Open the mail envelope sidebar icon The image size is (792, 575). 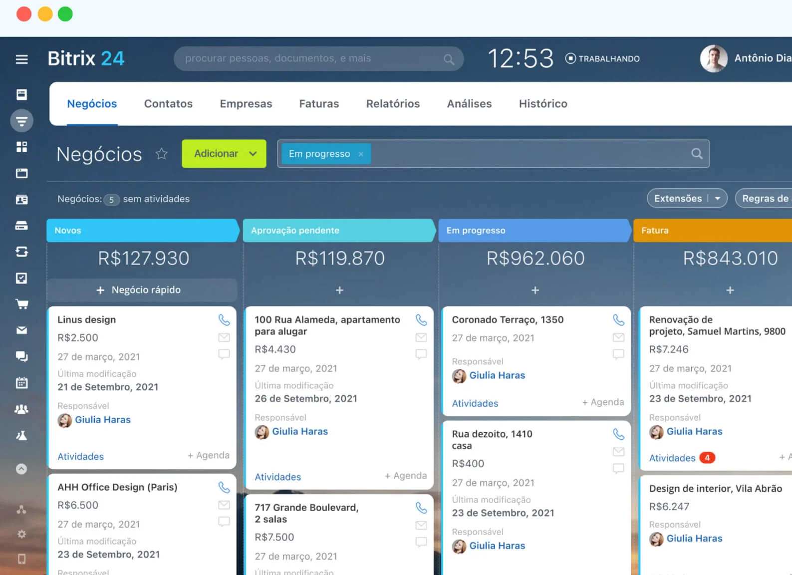click(21, 330)
